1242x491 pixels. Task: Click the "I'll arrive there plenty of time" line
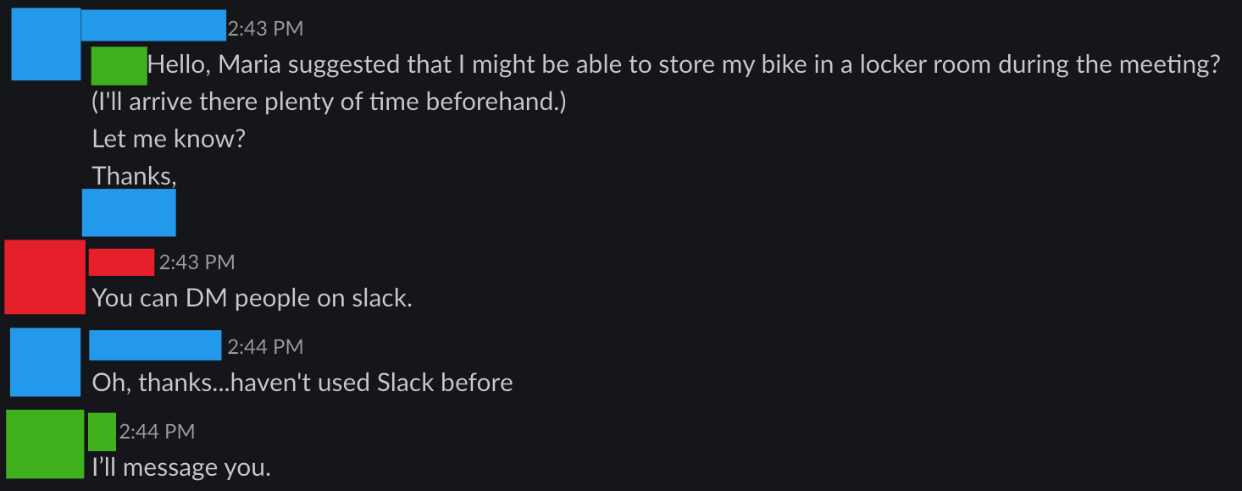click(x=329, y=102)
